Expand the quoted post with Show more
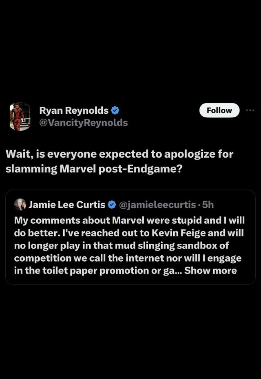 pos(210,271)
